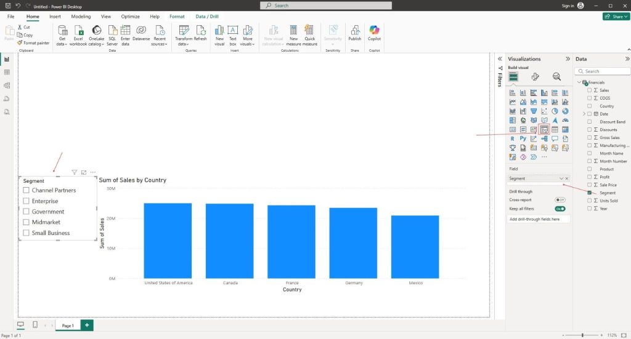
Task: Open the Format visual paintbrush pane
Action: click(x=535, y=76)
